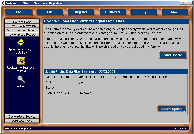Screen dimensions: 194x134
Task: Click the Submission Wizard title bar app icon
Action: [3, 3]
